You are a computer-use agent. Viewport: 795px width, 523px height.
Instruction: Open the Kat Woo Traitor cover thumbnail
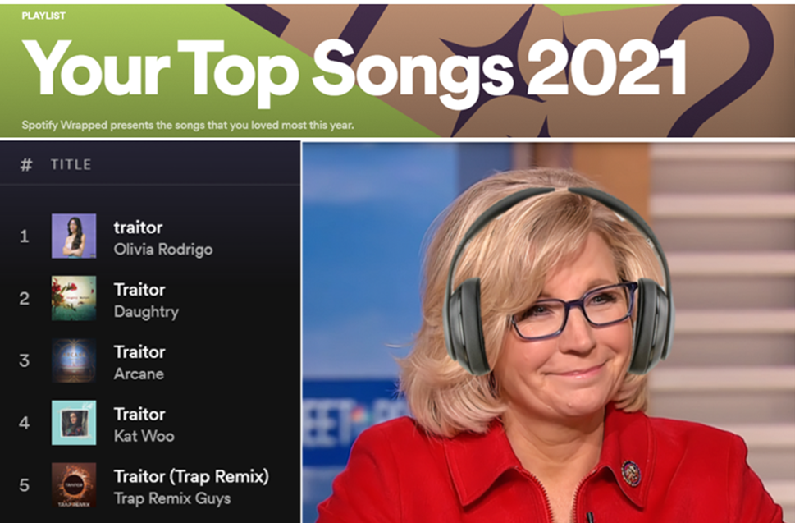(74, 423)
